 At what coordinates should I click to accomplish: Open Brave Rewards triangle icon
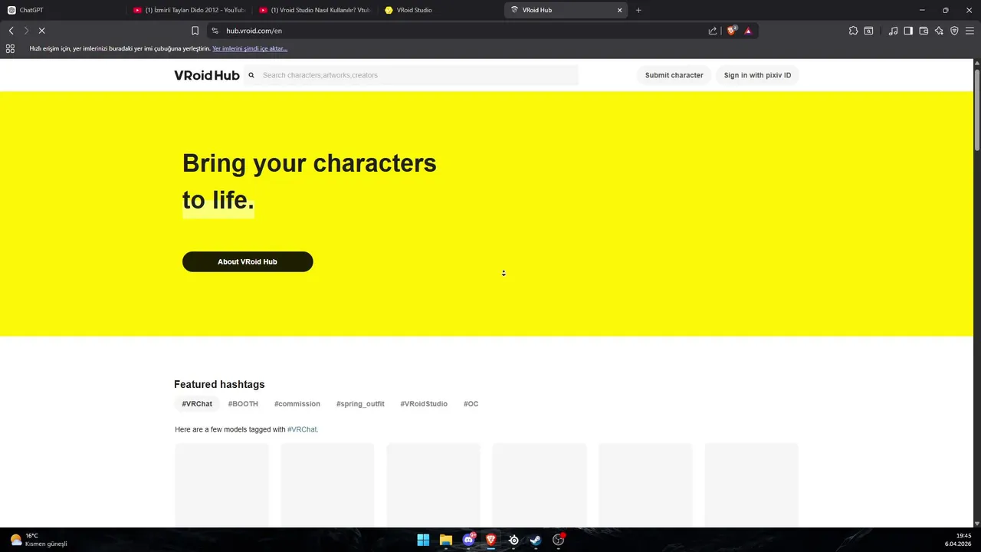(x=748, y=31)
